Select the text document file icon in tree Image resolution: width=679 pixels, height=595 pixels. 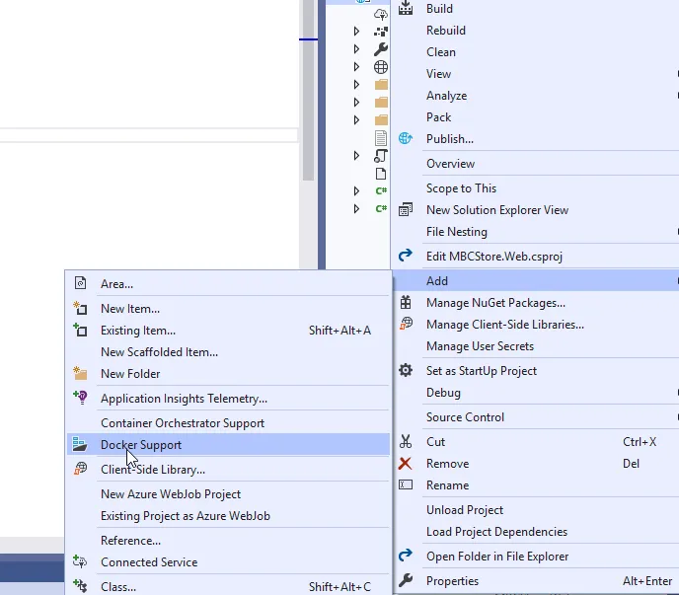pos(381,138)
